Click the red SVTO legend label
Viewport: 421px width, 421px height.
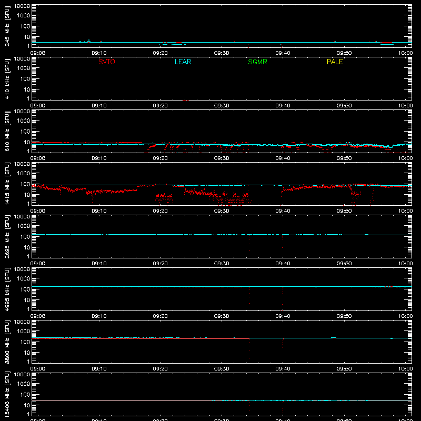pos(107,62)
